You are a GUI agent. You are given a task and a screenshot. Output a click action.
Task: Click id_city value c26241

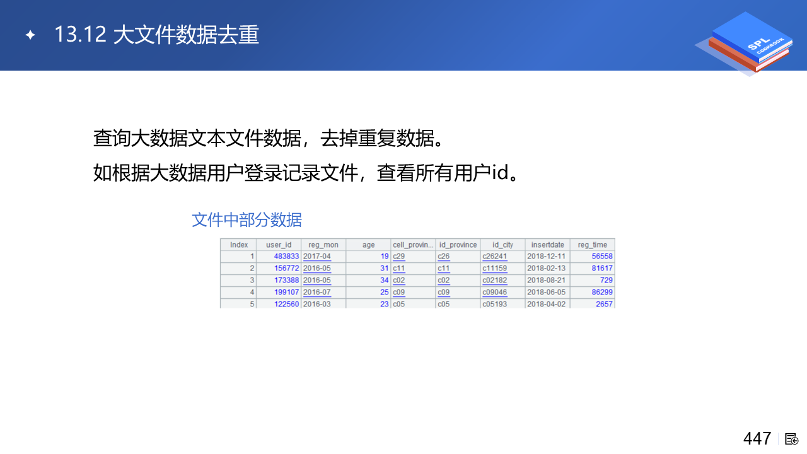(494, 257)
